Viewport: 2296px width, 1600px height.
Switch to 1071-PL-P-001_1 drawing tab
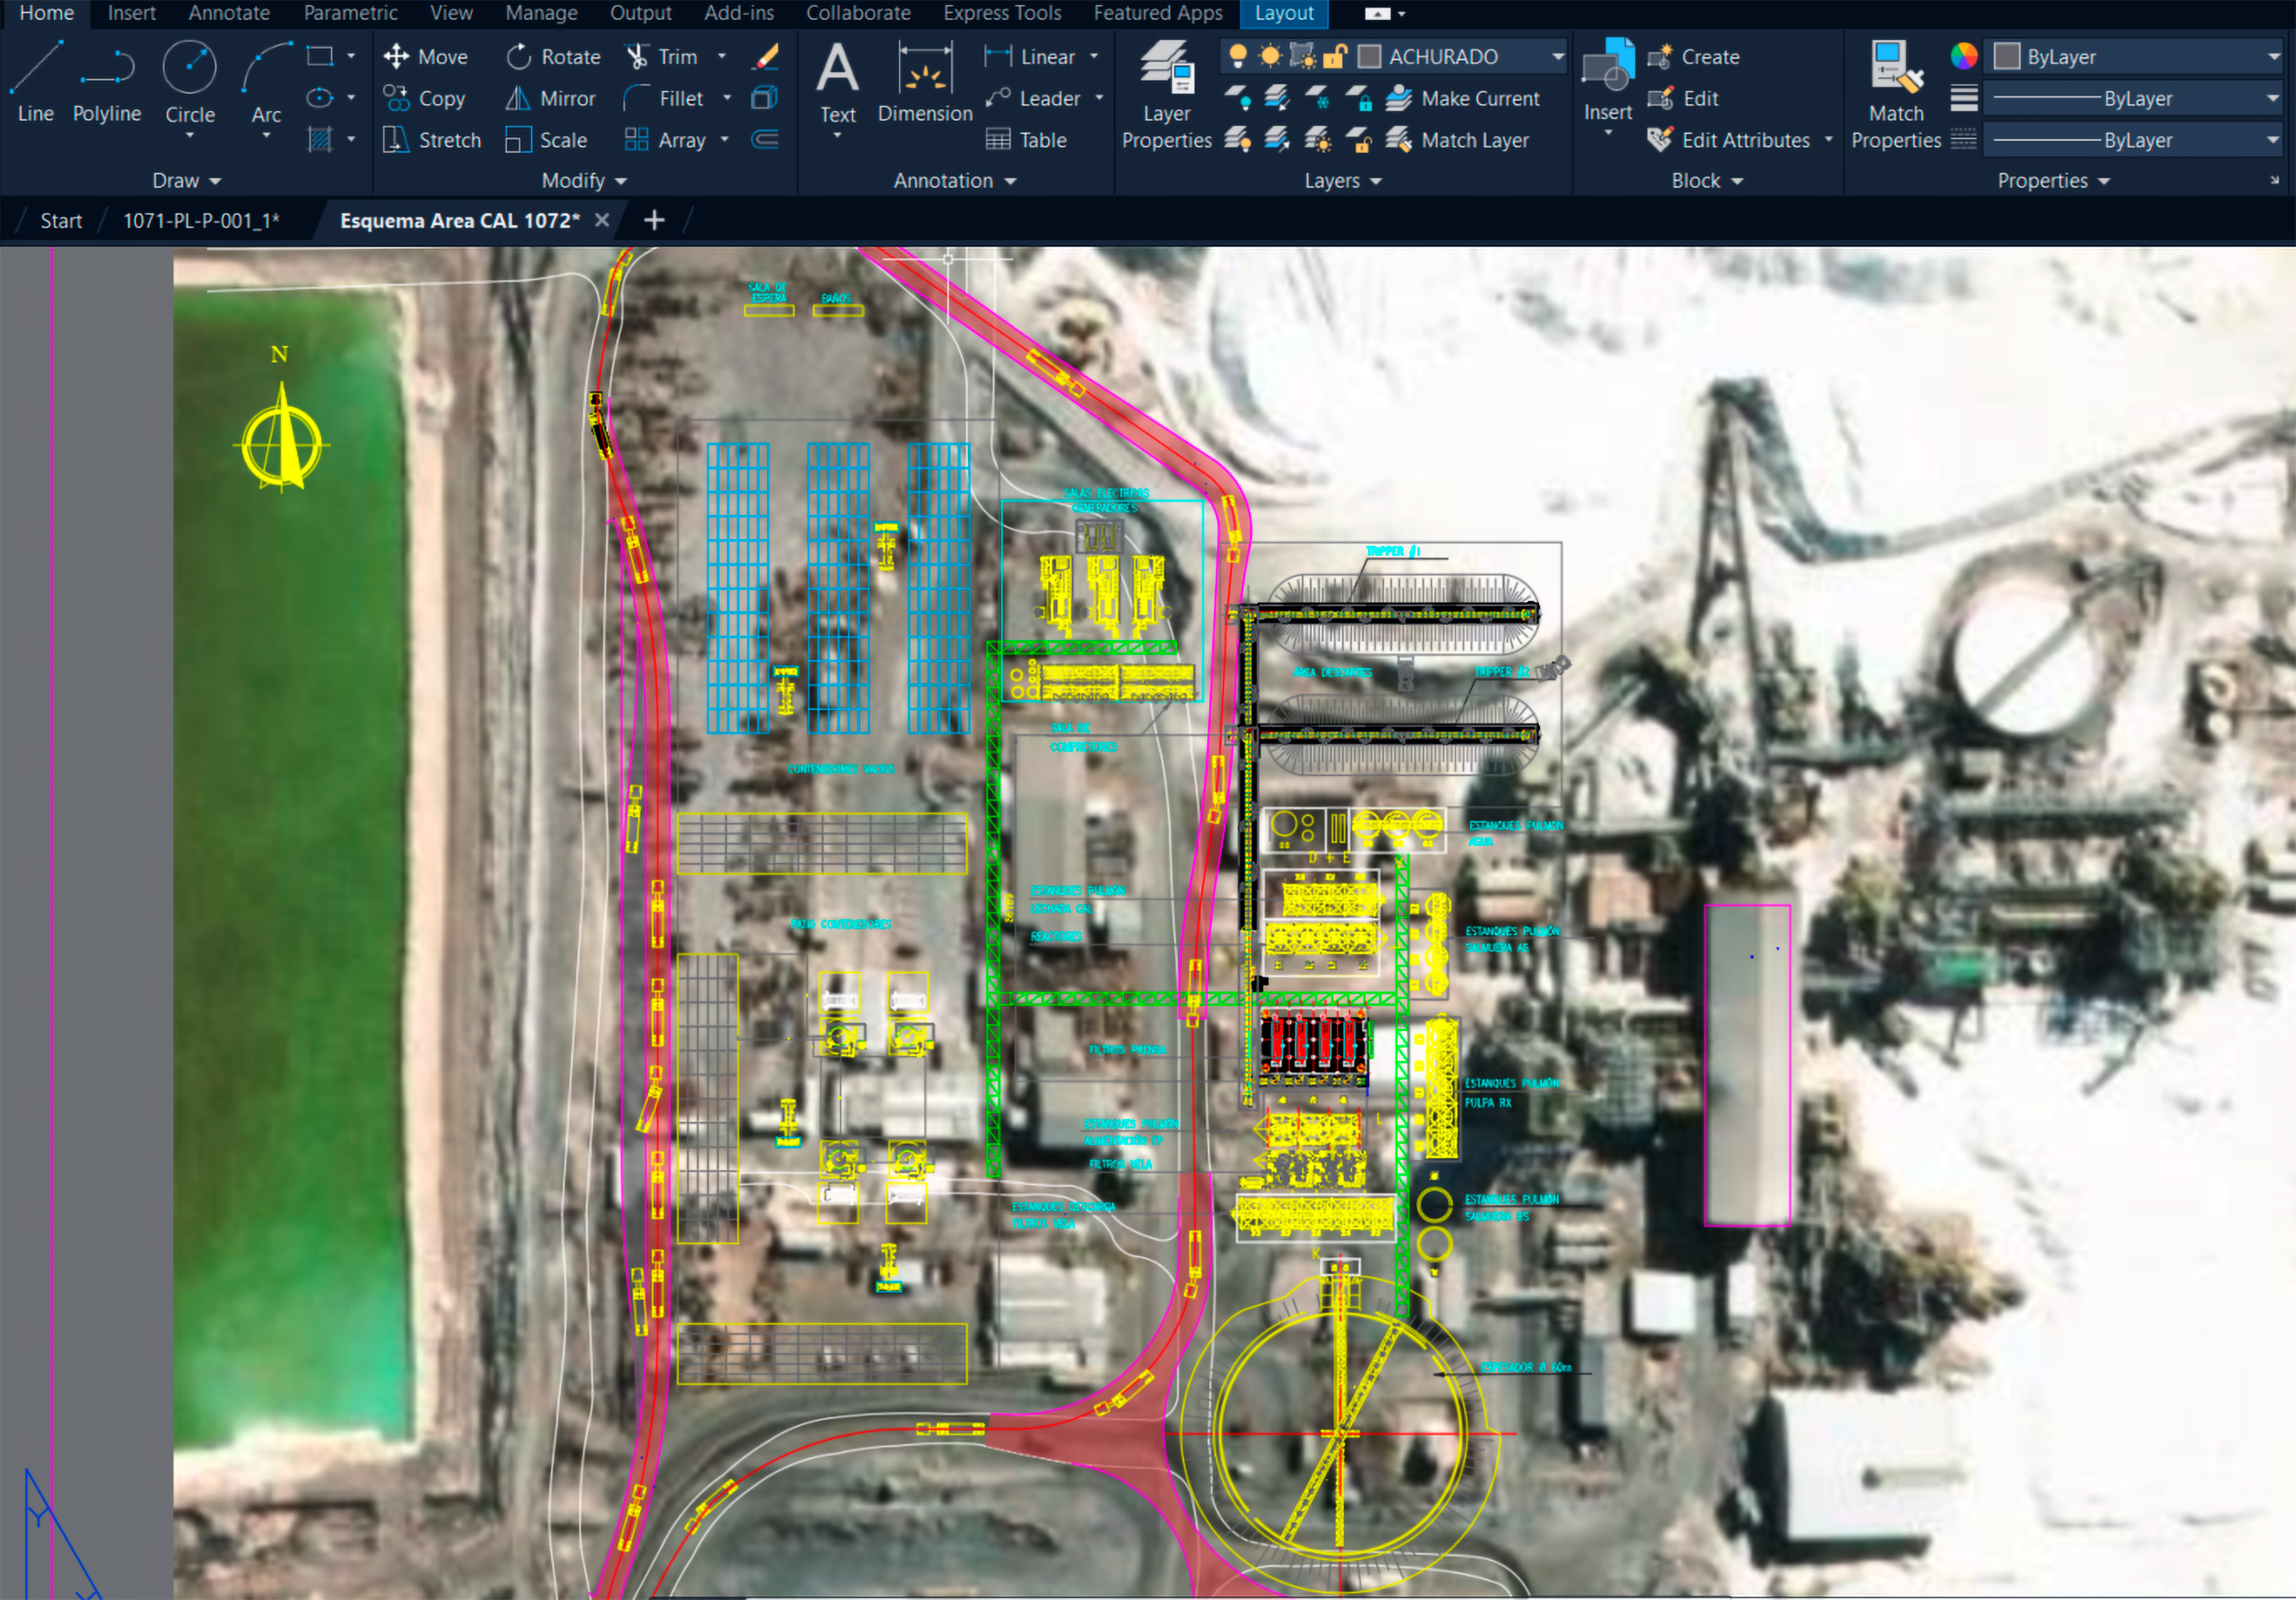click(201, 221)
